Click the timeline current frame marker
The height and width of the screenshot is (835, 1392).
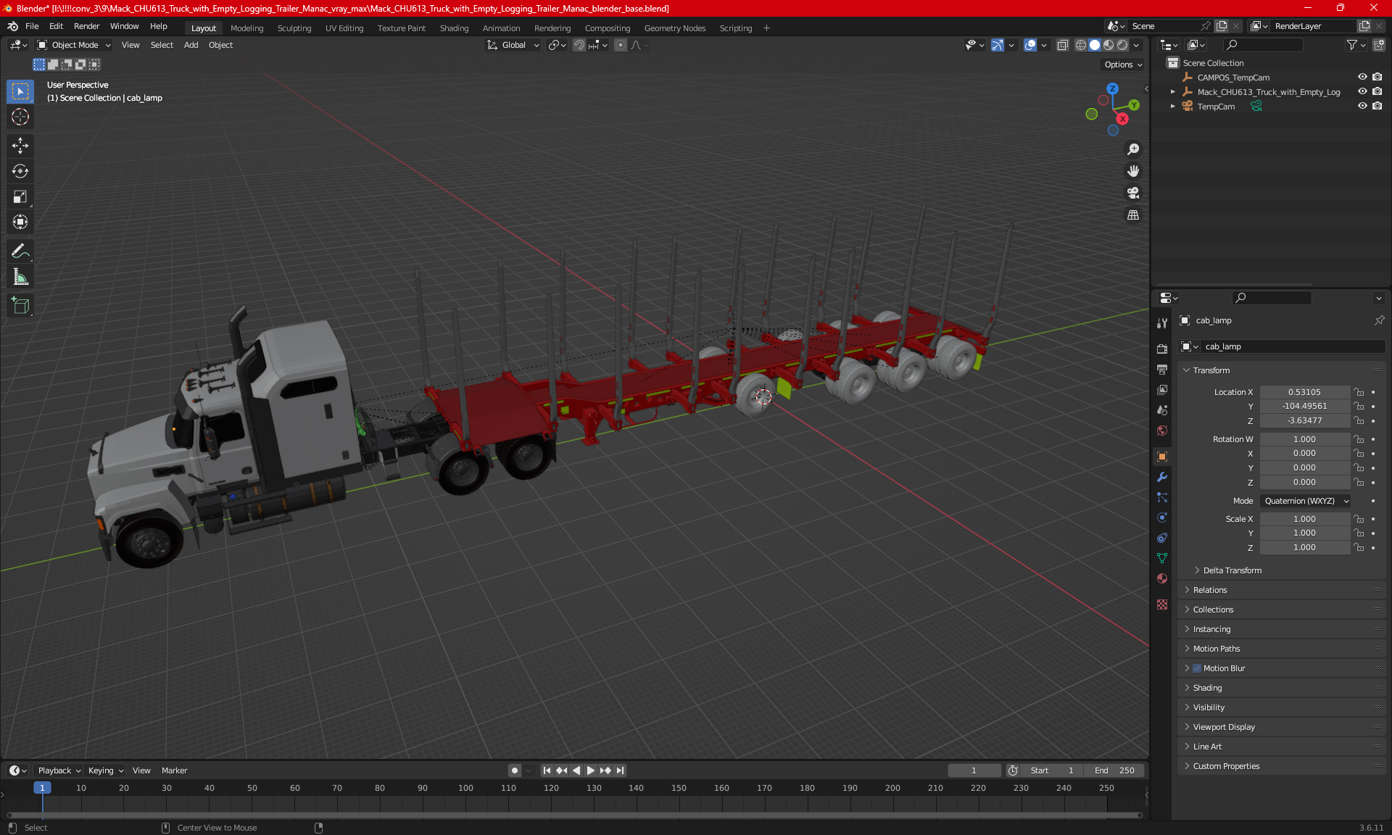point(42,788)
